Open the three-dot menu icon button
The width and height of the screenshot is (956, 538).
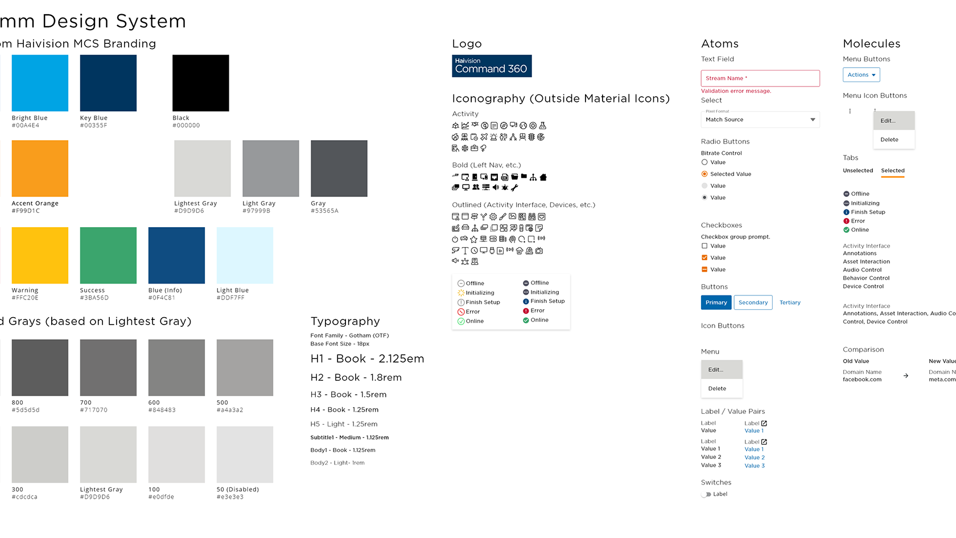[850, 111]
